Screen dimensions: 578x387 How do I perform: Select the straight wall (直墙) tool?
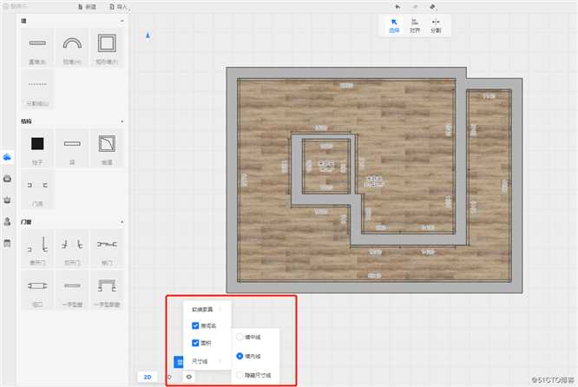[37, 48]
